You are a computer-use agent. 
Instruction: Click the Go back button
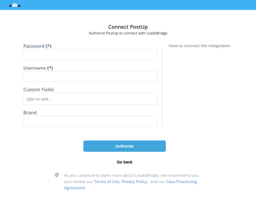click(124, 162)
